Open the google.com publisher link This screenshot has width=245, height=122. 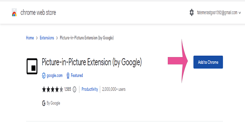click(55, 75)
